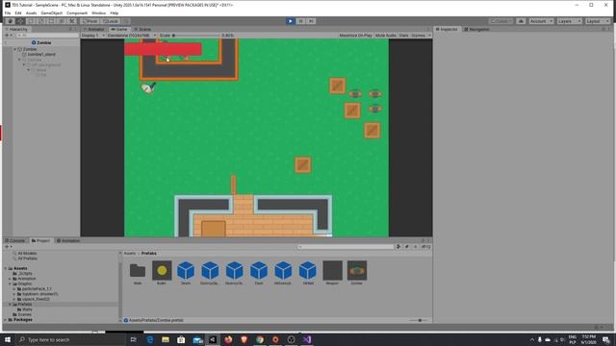This screenshot has width=616, height=346.
Task: Open the File menu
Action: 8,12
